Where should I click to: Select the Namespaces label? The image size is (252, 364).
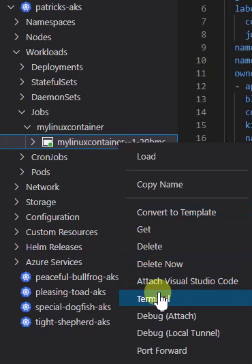[x=50, y=22]
